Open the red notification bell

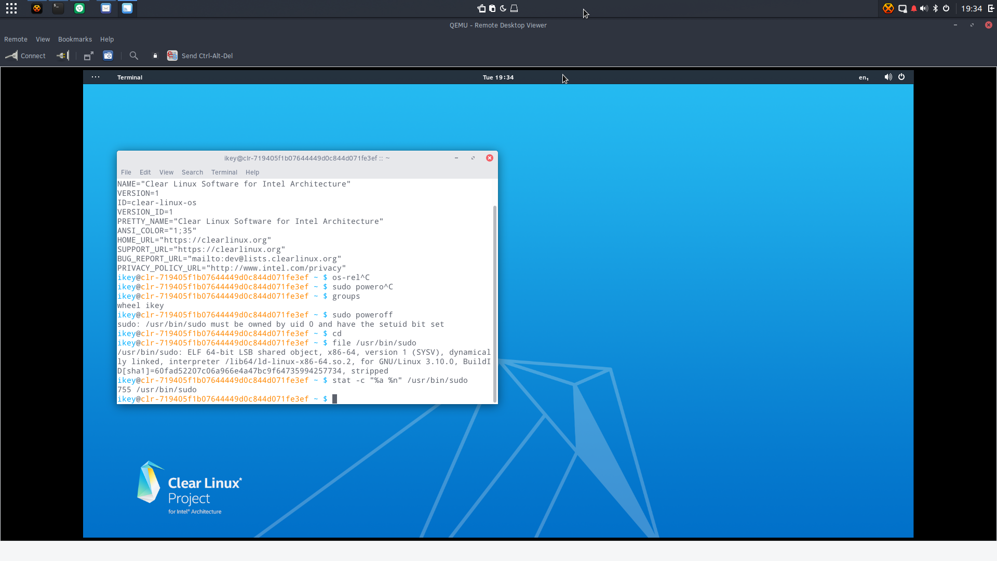coord(914,8)
